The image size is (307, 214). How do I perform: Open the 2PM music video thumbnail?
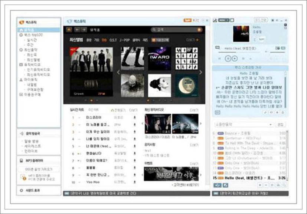pyautogui.click(x=185, y=124)
